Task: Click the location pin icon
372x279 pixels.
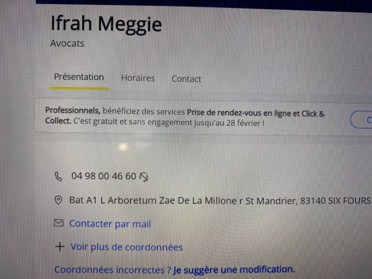Action: tap(59, 200)
